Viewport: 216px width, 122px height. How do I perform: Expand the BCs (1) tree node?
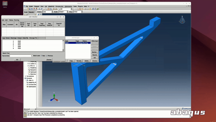[x=28, y=66]
